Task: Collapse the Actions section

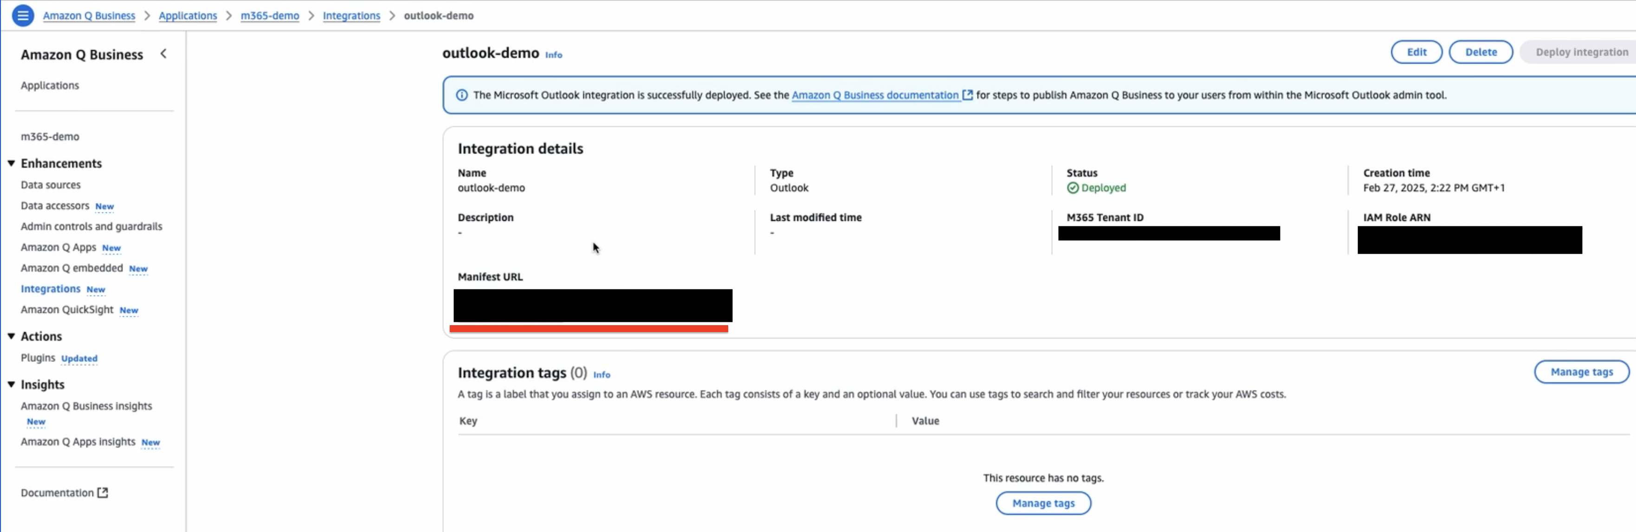Action: [12, 336]
